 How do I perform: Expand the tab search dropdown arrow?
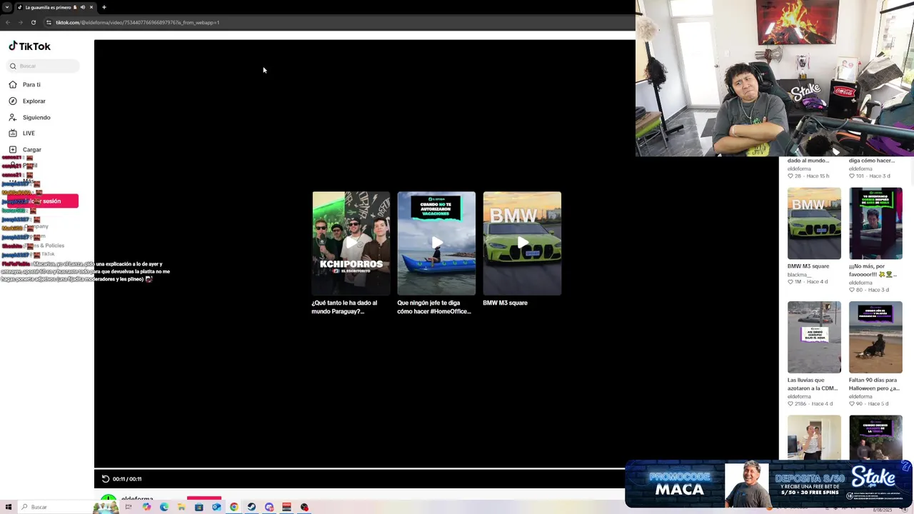pos(6,7)
